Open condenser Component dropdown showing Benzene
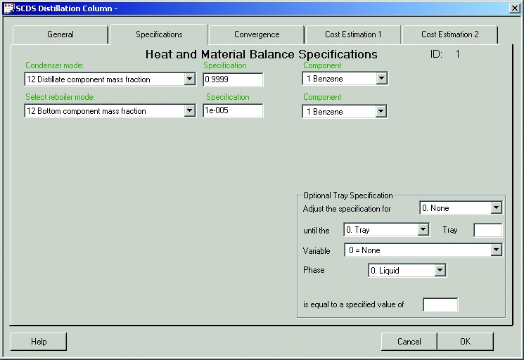 tap(381, 79)
